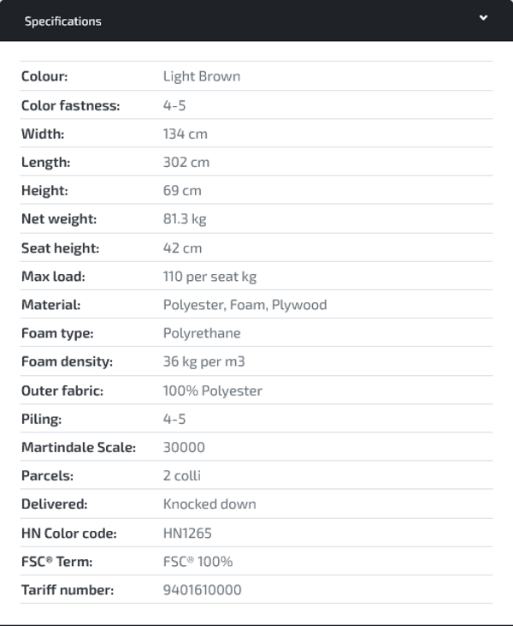This screenshot has height=626, width=513.
Task: Click the Polyrethane foam type value
Action: point(202,333)
